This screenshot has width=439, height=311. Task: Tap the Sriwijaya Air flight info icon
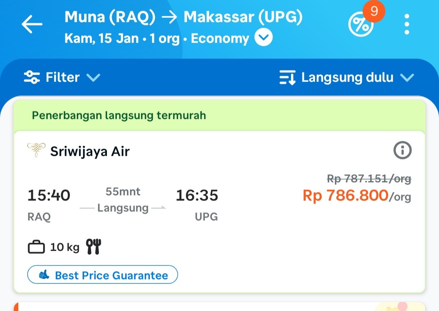(402, 151)
